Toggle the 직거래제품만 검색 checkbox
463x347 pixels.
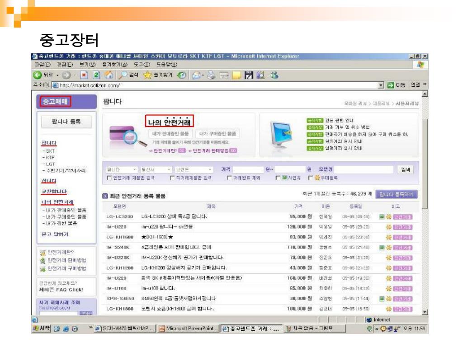(172, 178)
